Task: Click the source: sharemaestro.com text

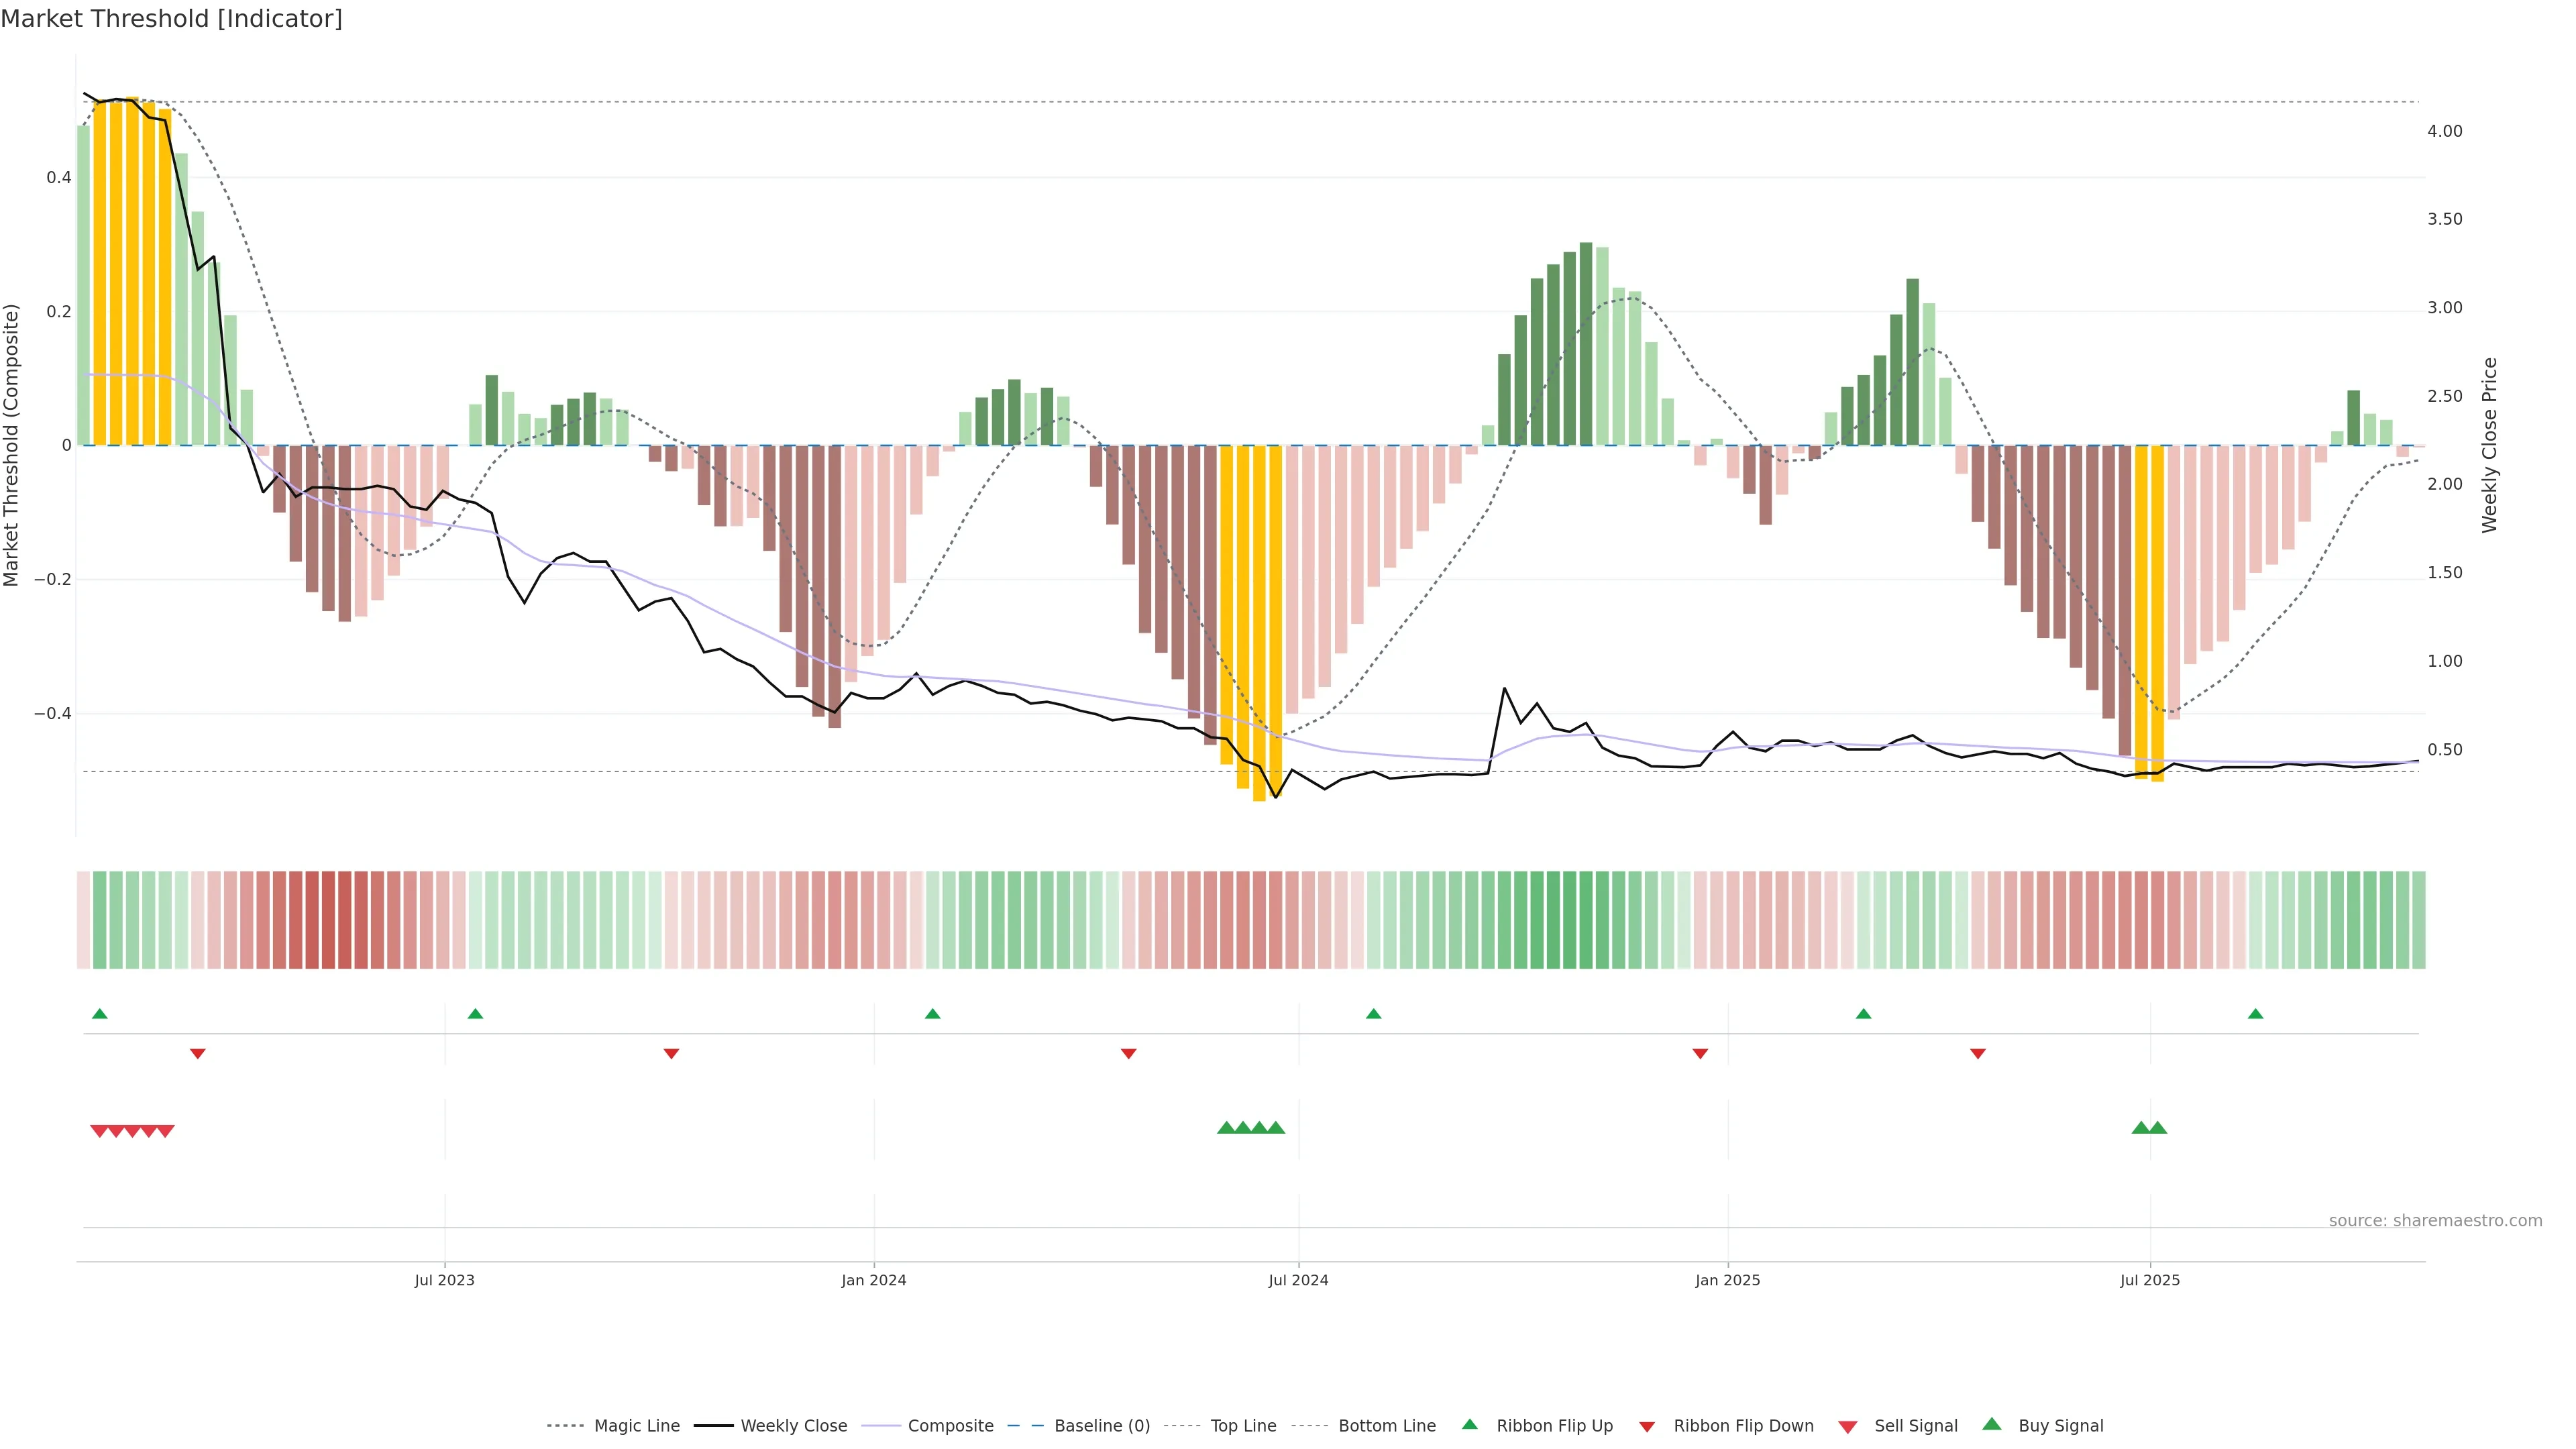Action: coord(2435,1220)
